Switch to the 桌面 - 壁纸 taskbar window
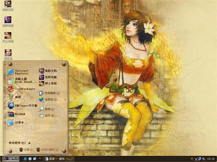The image size is (217, 162). [x=58, y=159]
